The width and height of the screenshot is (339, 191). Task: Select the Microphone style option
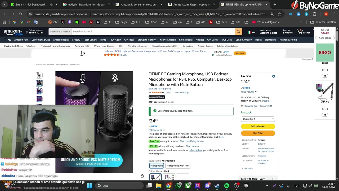(157, 166)
